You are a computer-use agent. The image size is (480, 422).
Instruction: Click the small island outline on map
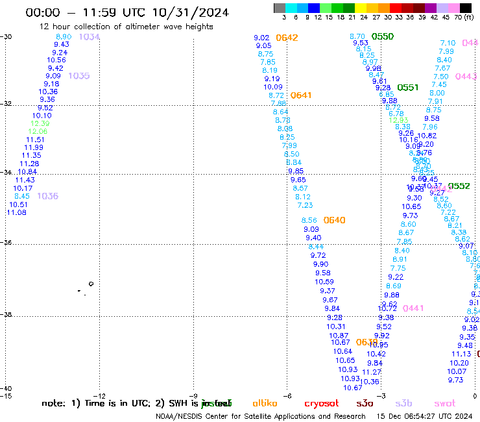click(x=91, y=284)
